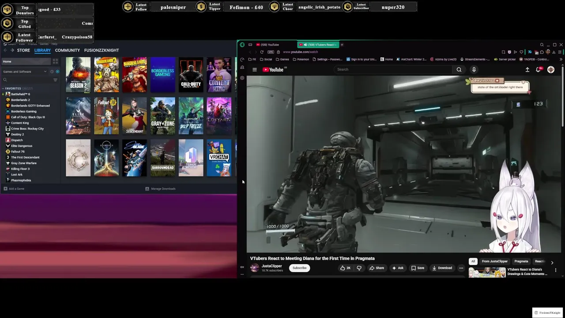Image resolution: width=565 pixels, height=318 pixels.
Task: Open YouTube create upload icon
Action: click(527, 69)
